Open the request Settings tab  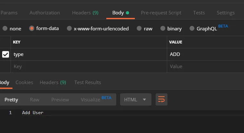point(226,13)
